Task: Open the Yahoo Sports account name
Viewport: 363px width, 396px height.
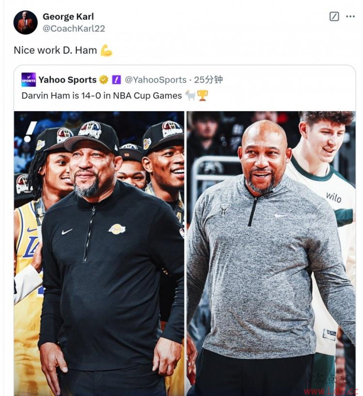Action: pos(67,80)
